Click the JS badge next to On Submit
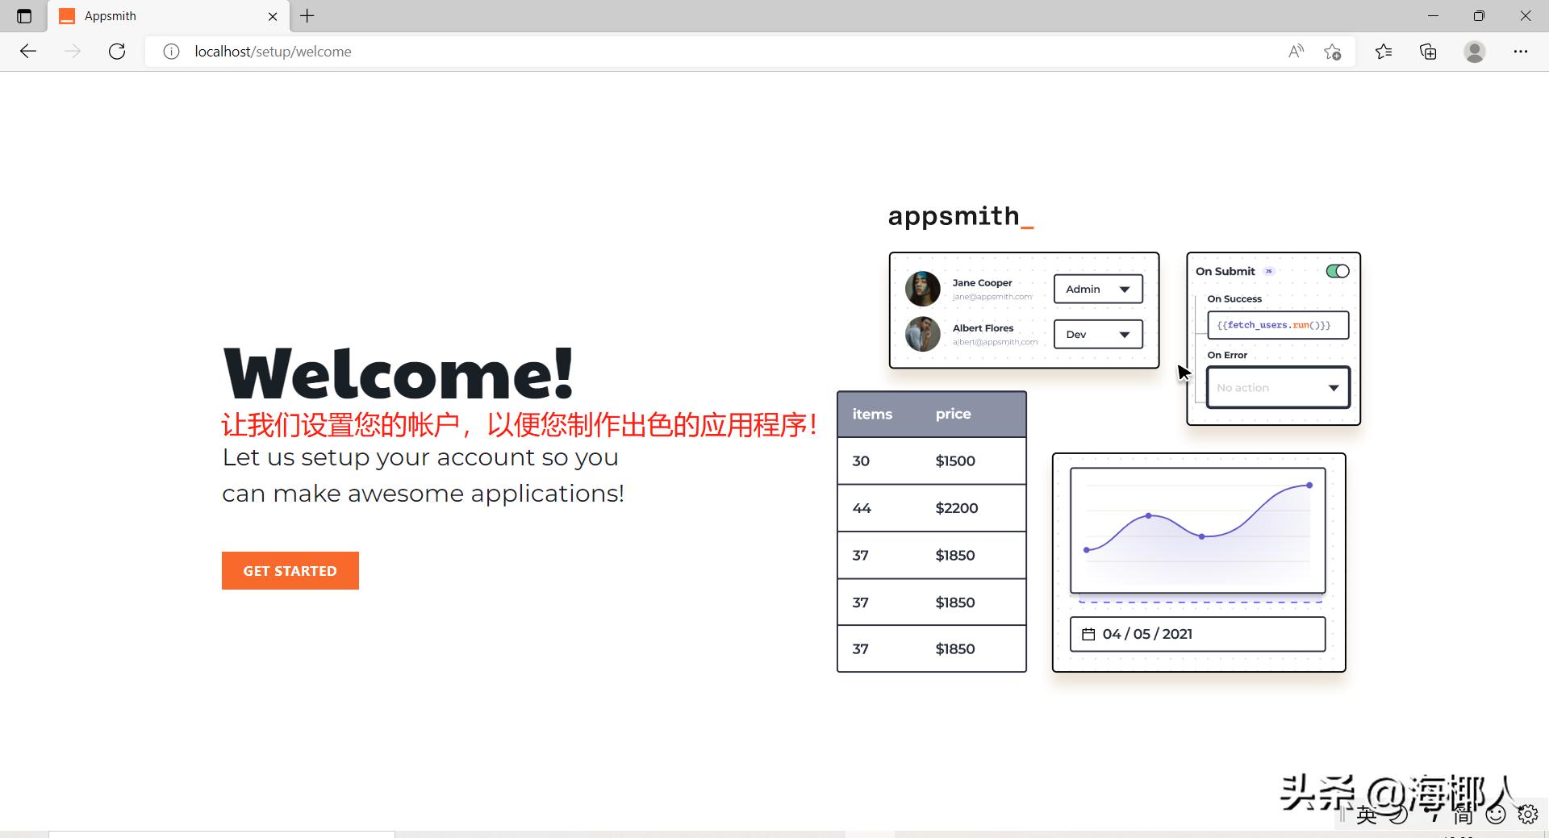 1268,271
